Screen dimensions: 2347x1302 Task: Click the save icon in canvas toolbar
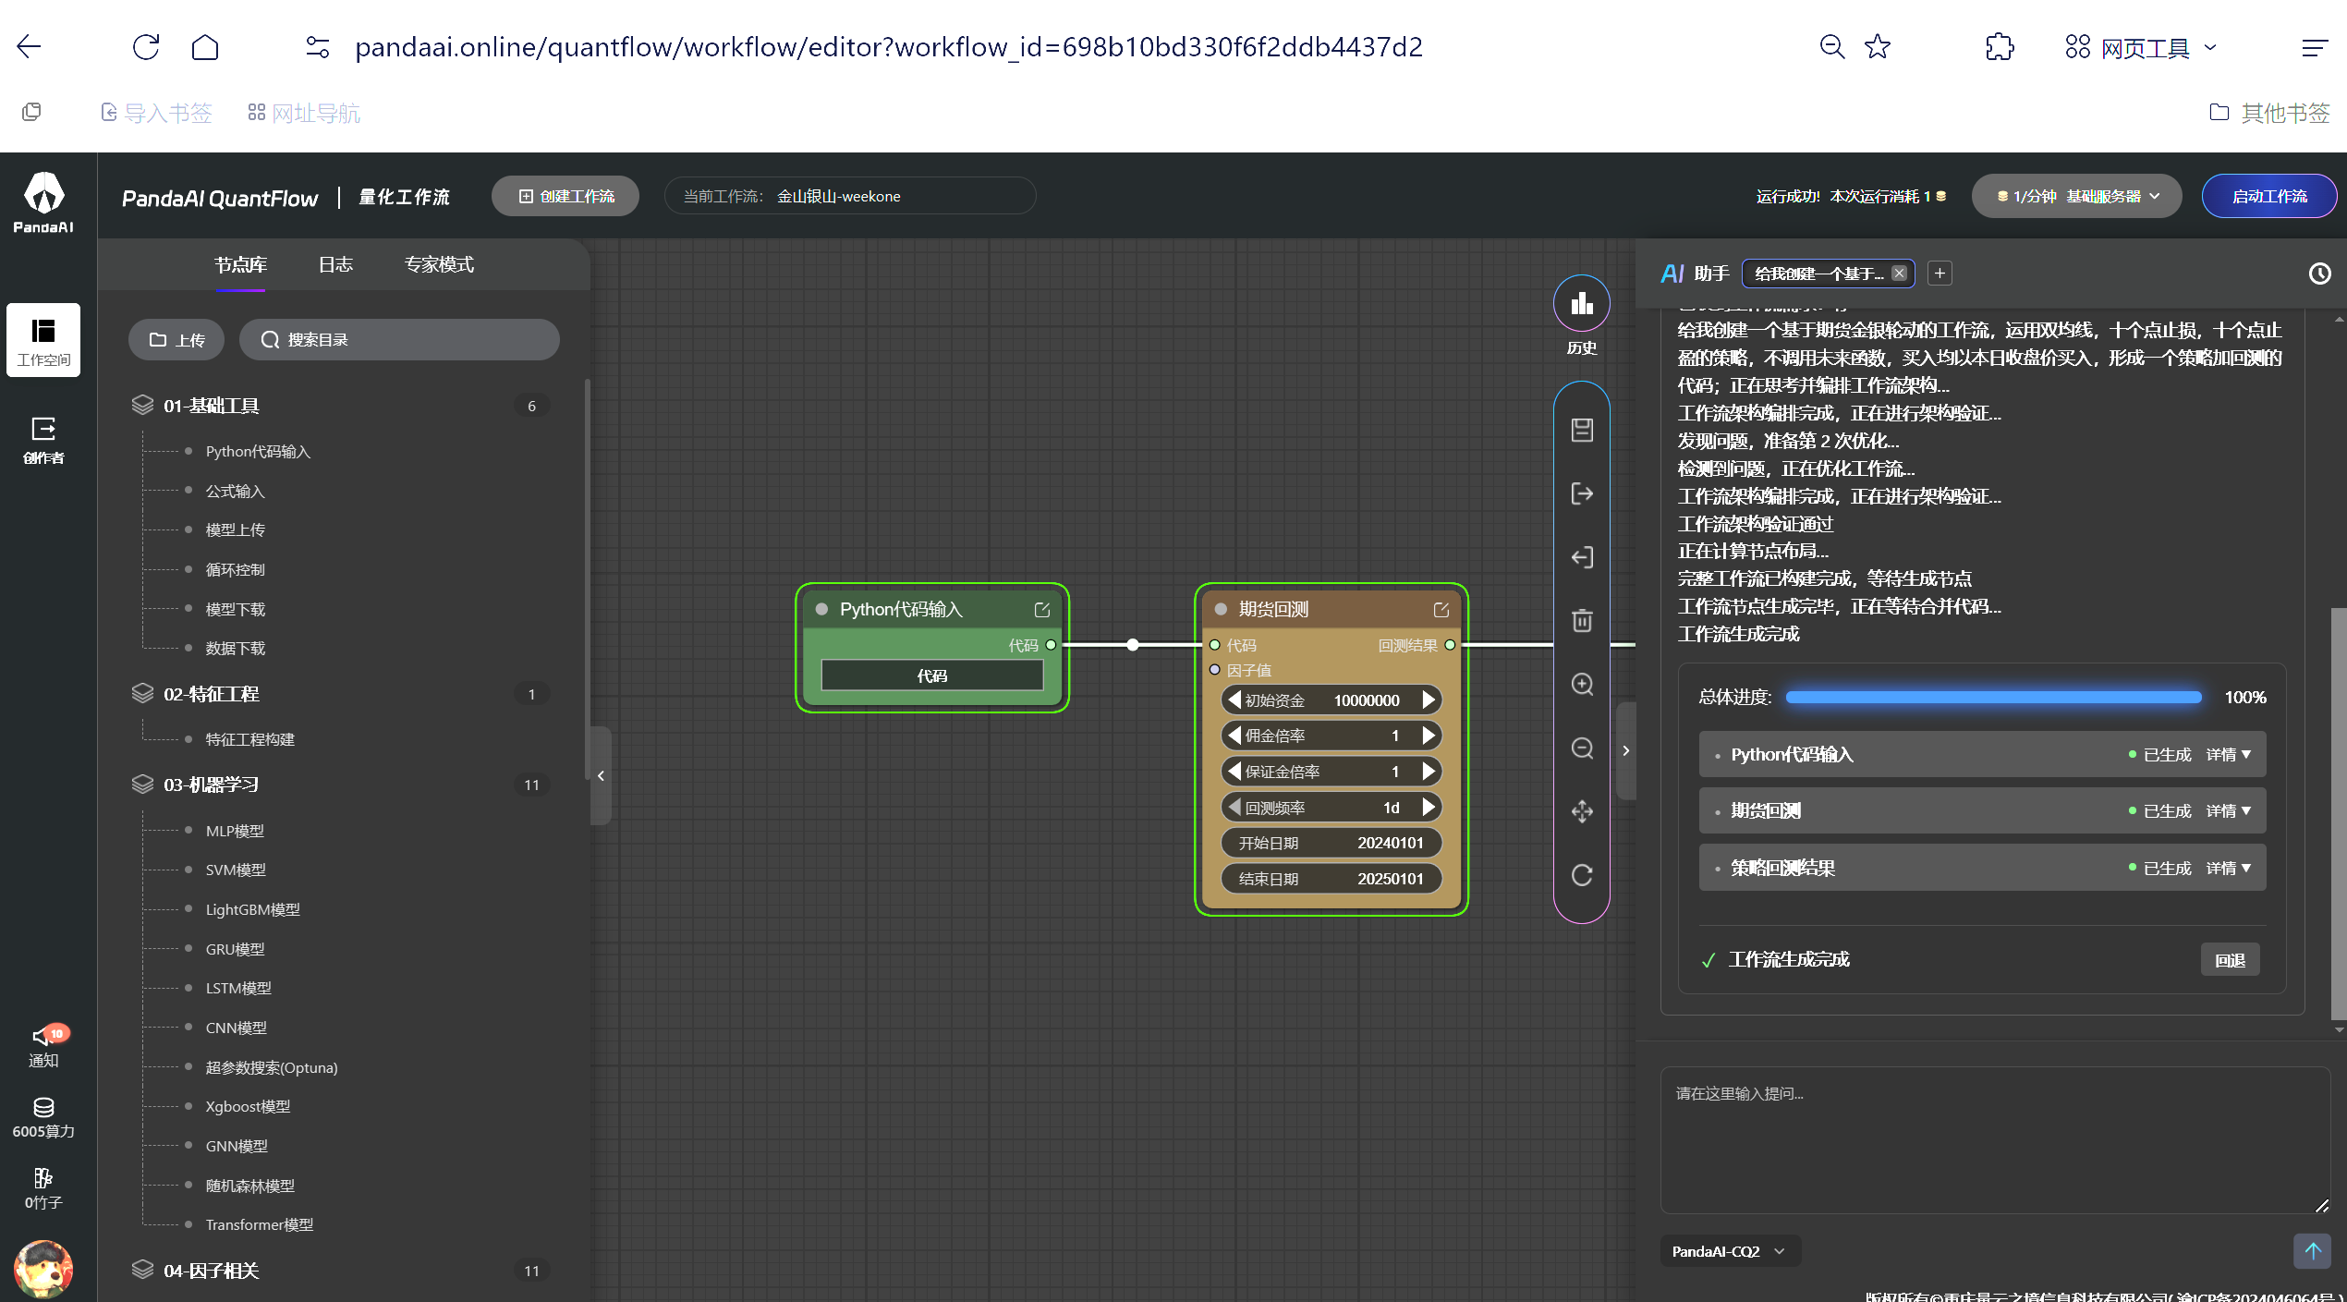1582,430
